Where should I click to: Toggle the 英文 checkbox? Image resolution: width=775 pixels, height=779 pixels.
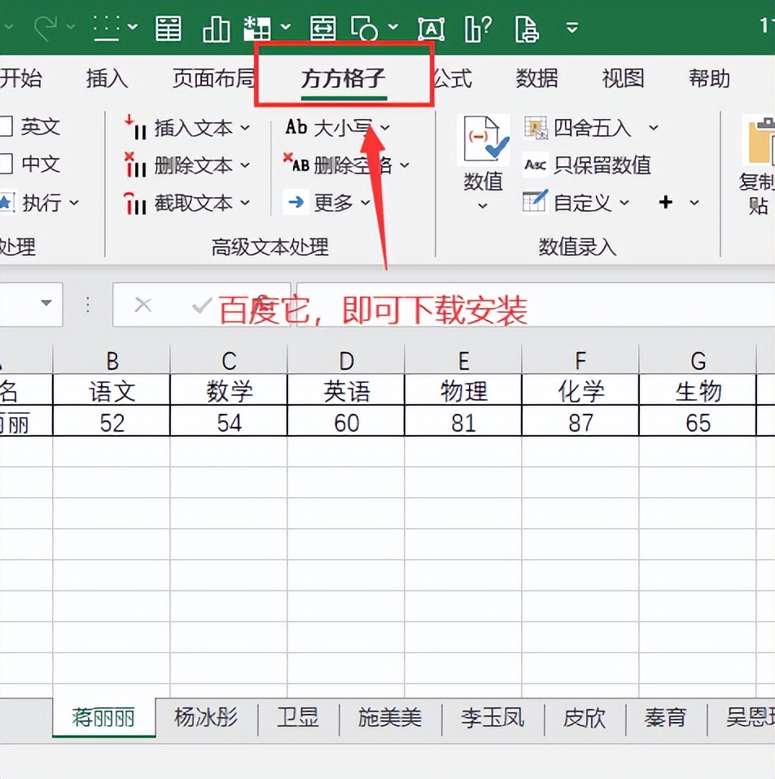click(6, 126)
